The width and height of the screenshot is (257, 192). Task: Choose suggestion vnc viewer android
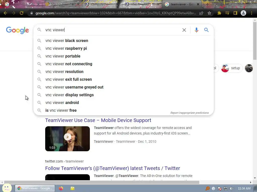click(x=123, y=103)
